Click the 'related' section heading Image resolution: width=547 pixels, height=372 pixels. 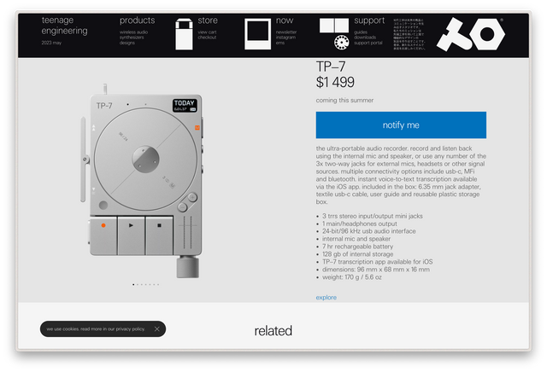[273, 331]
